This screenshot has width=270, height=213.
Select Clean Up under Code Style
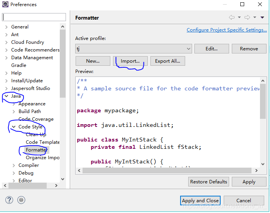tap(36, 135)
